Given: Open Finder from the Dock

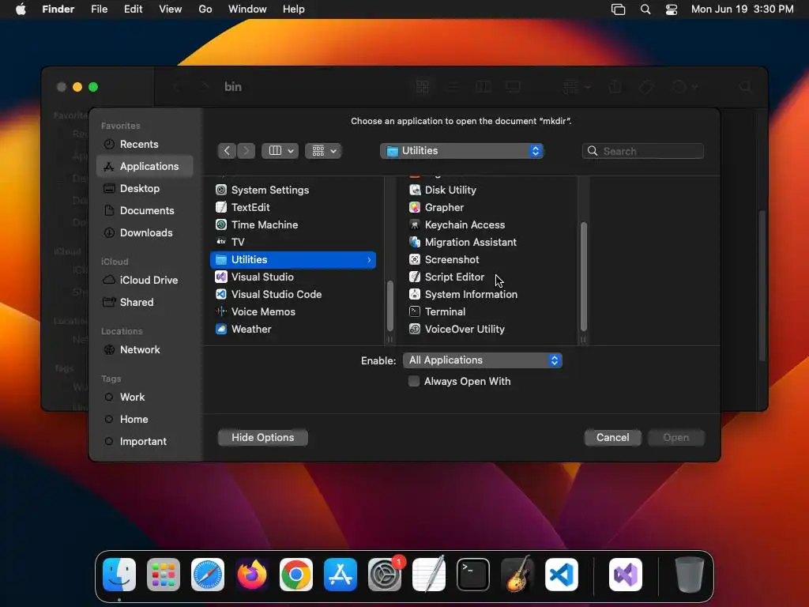Looking at the screenshot, I should pos(119,575).
